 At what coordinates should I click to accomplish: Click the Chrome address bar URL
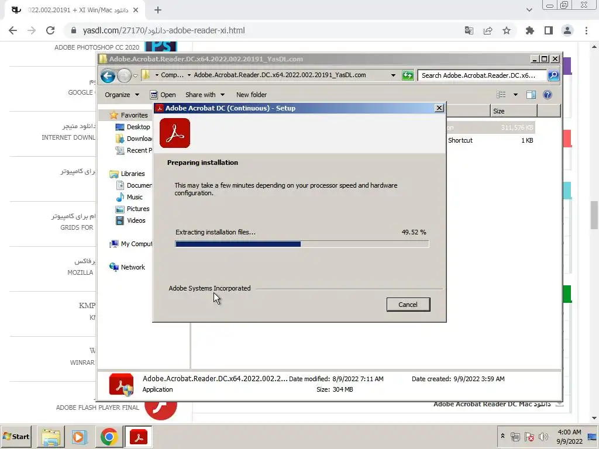[164, 30]
